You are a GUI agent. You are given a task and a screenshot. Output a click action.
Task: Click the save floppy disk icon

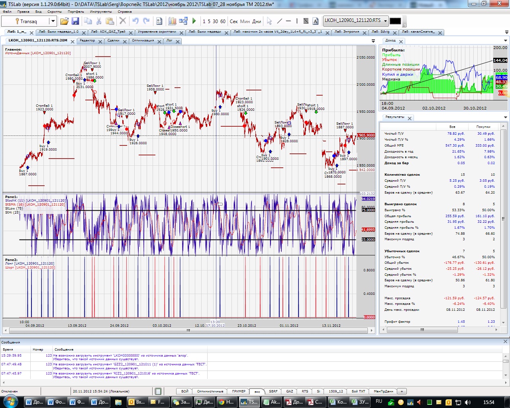click(75, 21)
